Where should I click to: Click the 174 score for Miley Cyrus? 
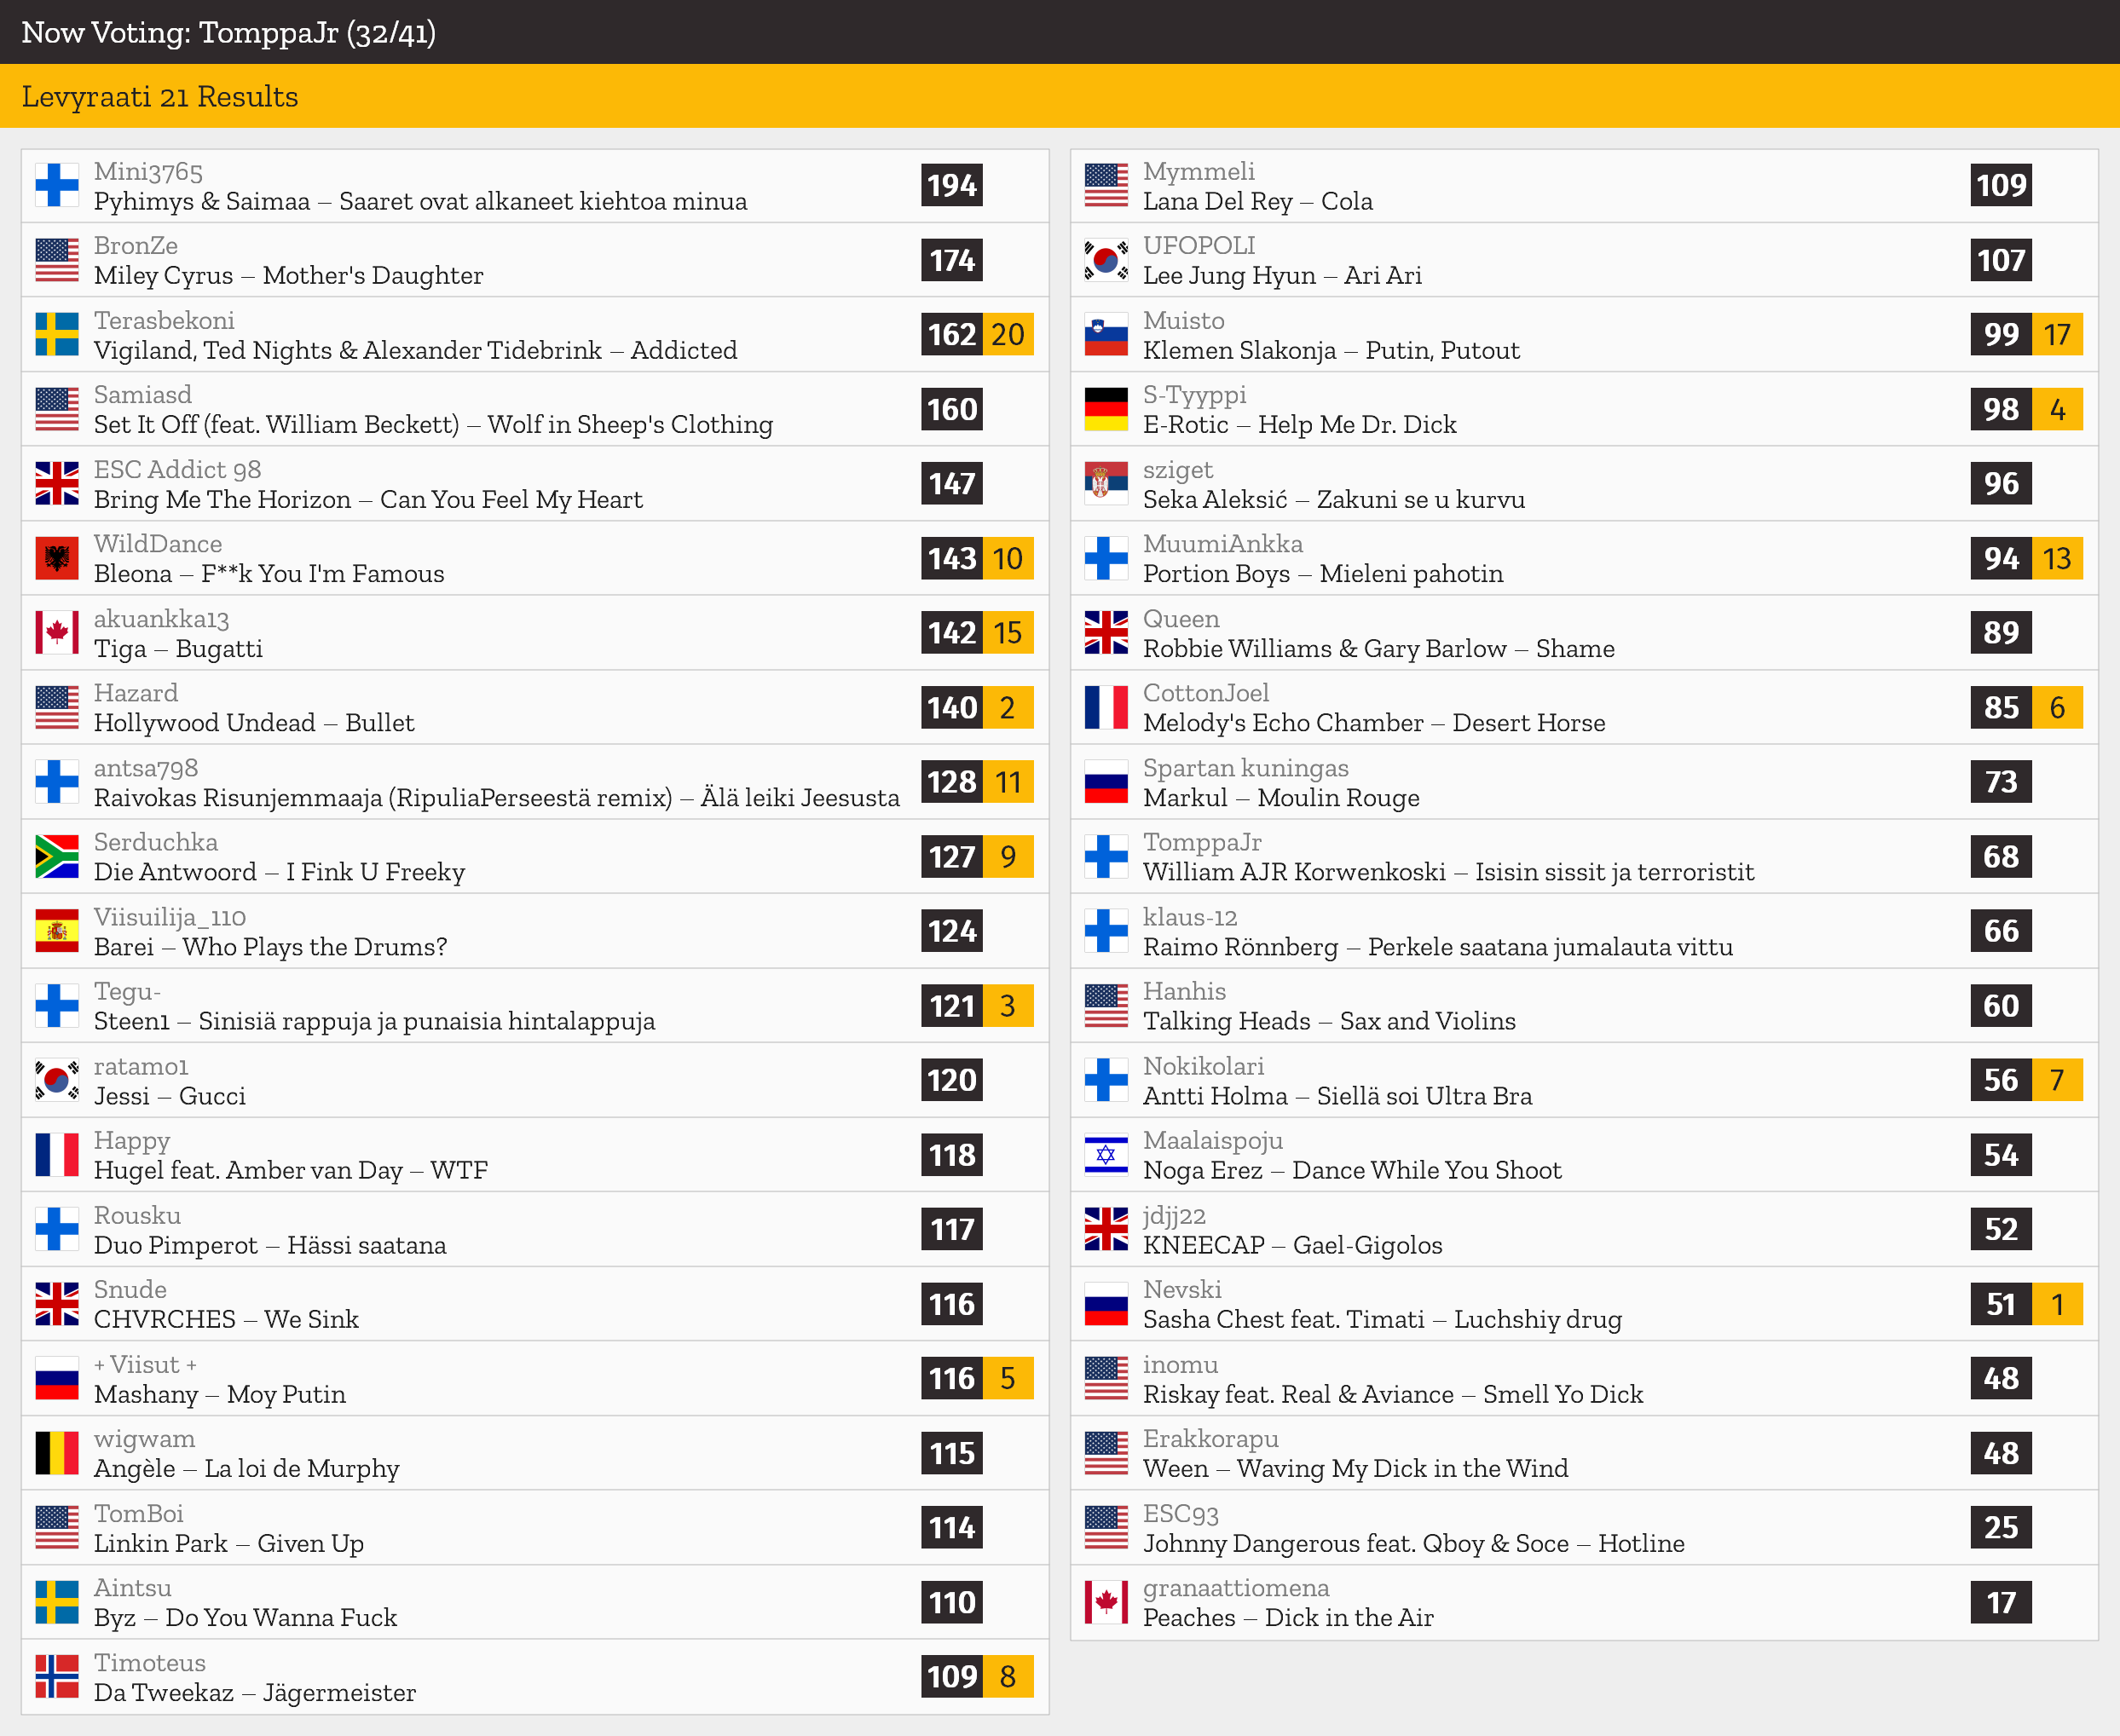click(952, 260)
